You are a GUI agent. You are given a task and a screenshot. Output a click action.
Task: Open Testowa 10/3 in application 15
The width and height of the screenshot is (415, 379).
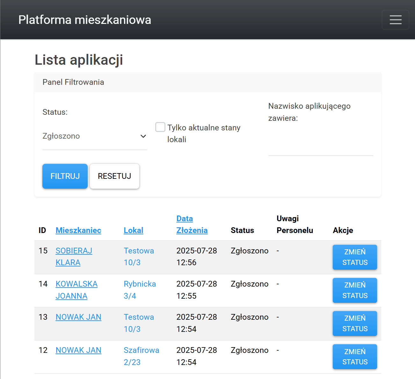[139, 257]
